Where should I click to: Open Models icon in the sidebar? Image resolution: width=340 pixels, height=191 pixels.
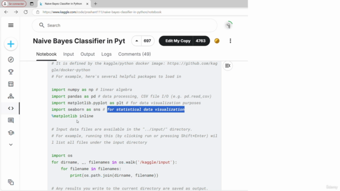pyautogui.click(x=11, y=96)
